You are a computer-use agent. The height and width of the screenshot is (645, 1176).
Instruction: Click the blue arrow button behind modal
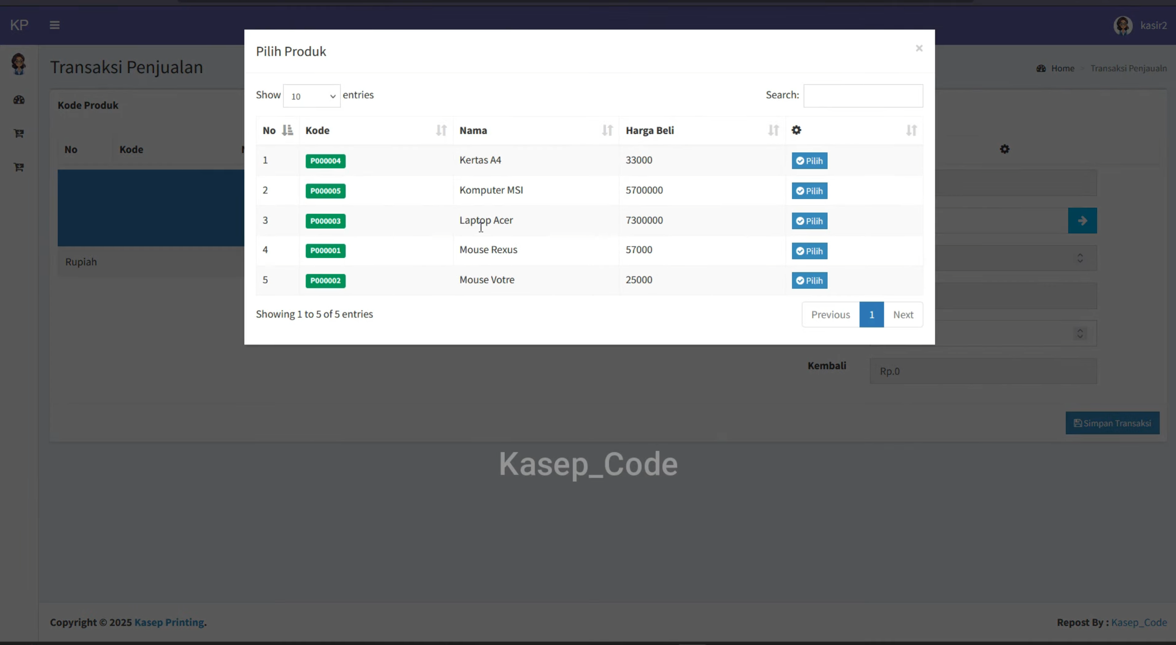click(1082, 221)
